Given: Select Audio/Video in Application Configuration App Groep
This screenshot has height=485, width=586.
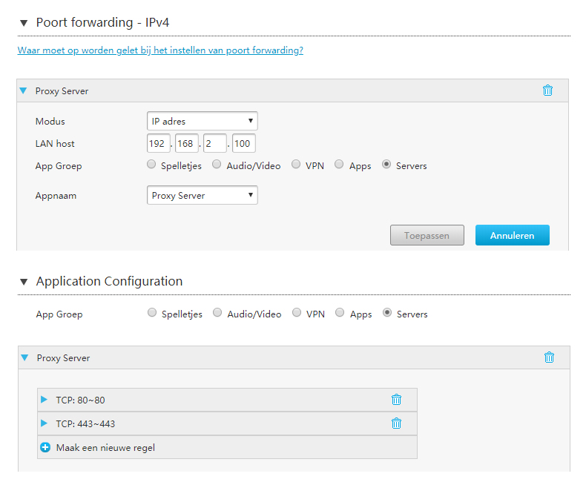Looking at the screenshot, I should pyautogui.click(x=217, y=313).
